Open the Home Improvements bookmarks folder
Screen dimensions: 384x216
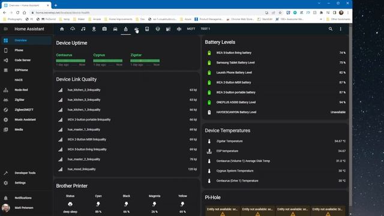[x=118, y=19]
